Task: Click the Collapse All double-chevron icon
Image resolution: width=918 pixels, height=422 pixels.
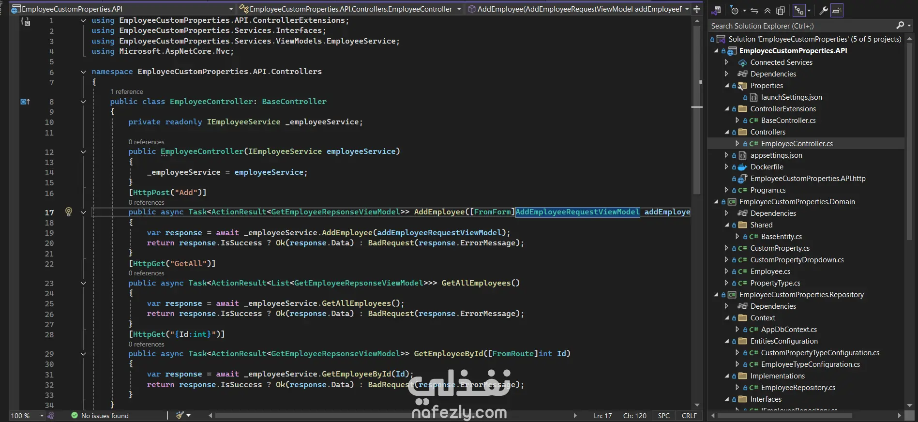Action: [x=768, y=10]
